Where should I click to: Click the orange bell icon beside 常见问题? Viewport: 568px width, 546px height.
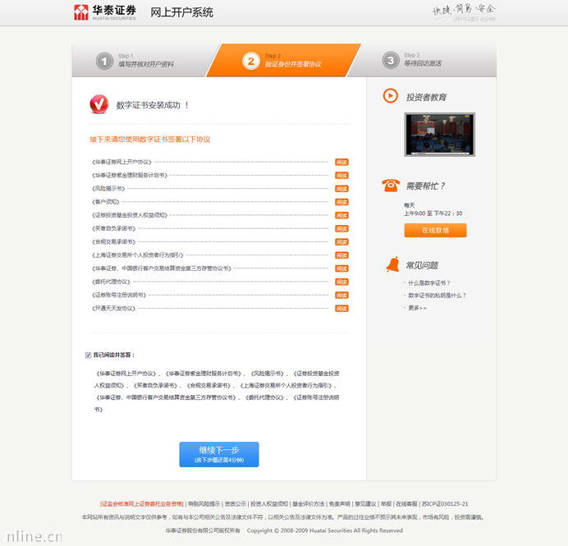[x=392, y=264]
